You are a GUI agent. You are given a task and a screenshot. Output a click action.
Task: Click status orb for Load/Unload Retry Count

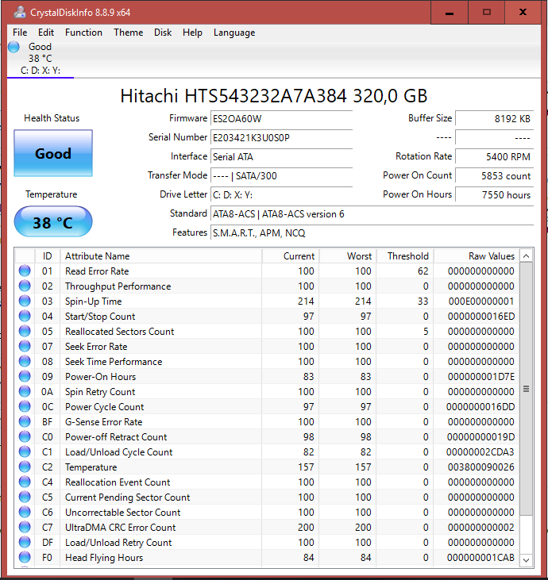tap(25, 542)
